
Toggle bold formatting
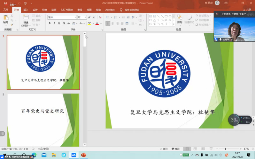tap(50, 24)
